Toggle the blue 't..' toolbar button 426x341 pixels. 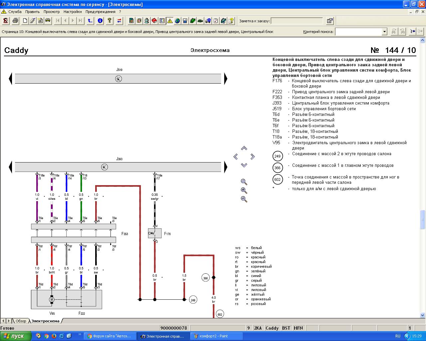pyautogui.click(x=90, y=21)
